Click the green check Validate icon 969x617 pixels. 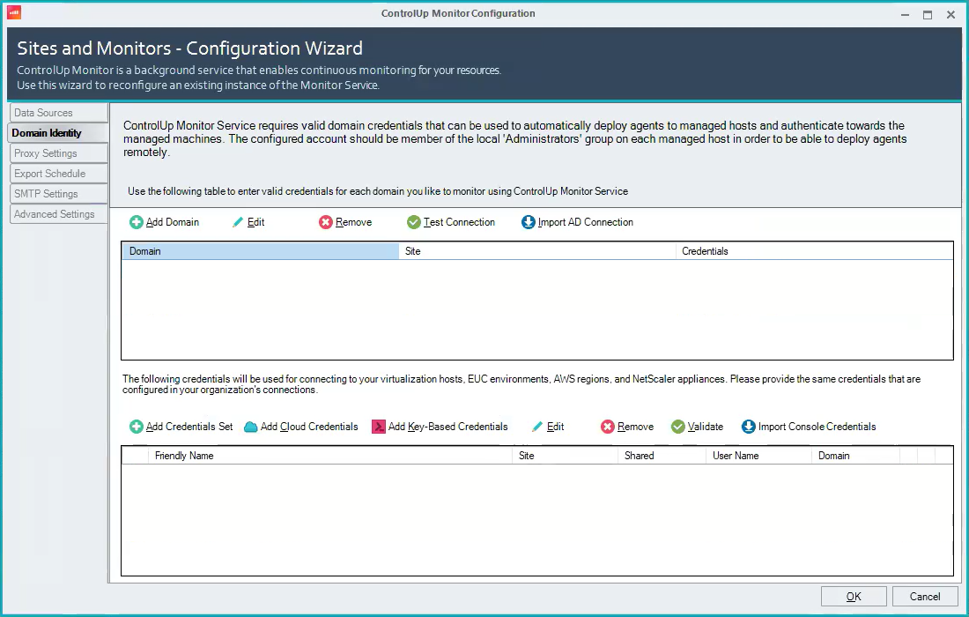click(678, 427)
